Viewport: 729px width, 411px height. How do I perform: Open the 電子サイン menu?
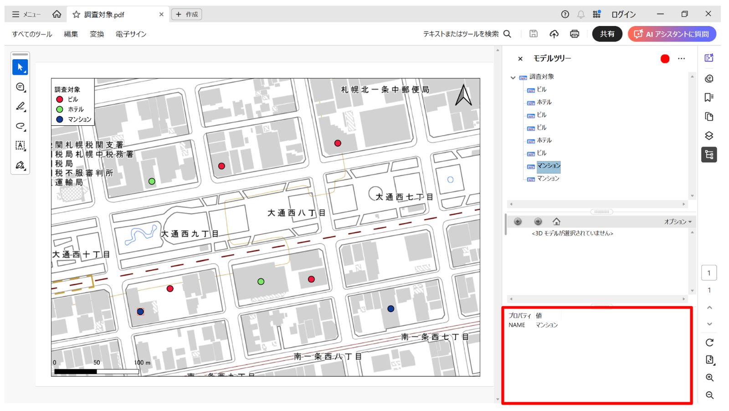click(x=131, y=34)
